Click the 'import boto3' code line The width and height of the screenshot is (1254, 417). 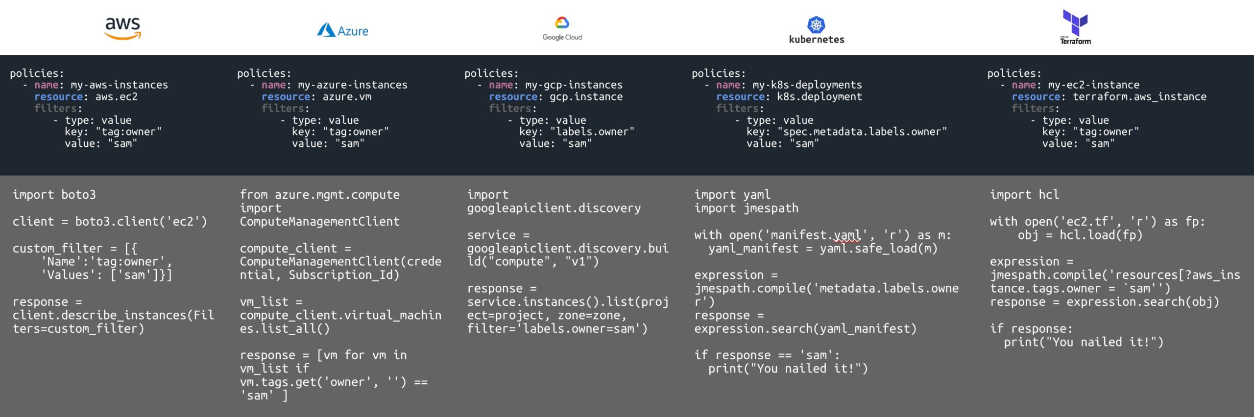coord(54,195)
